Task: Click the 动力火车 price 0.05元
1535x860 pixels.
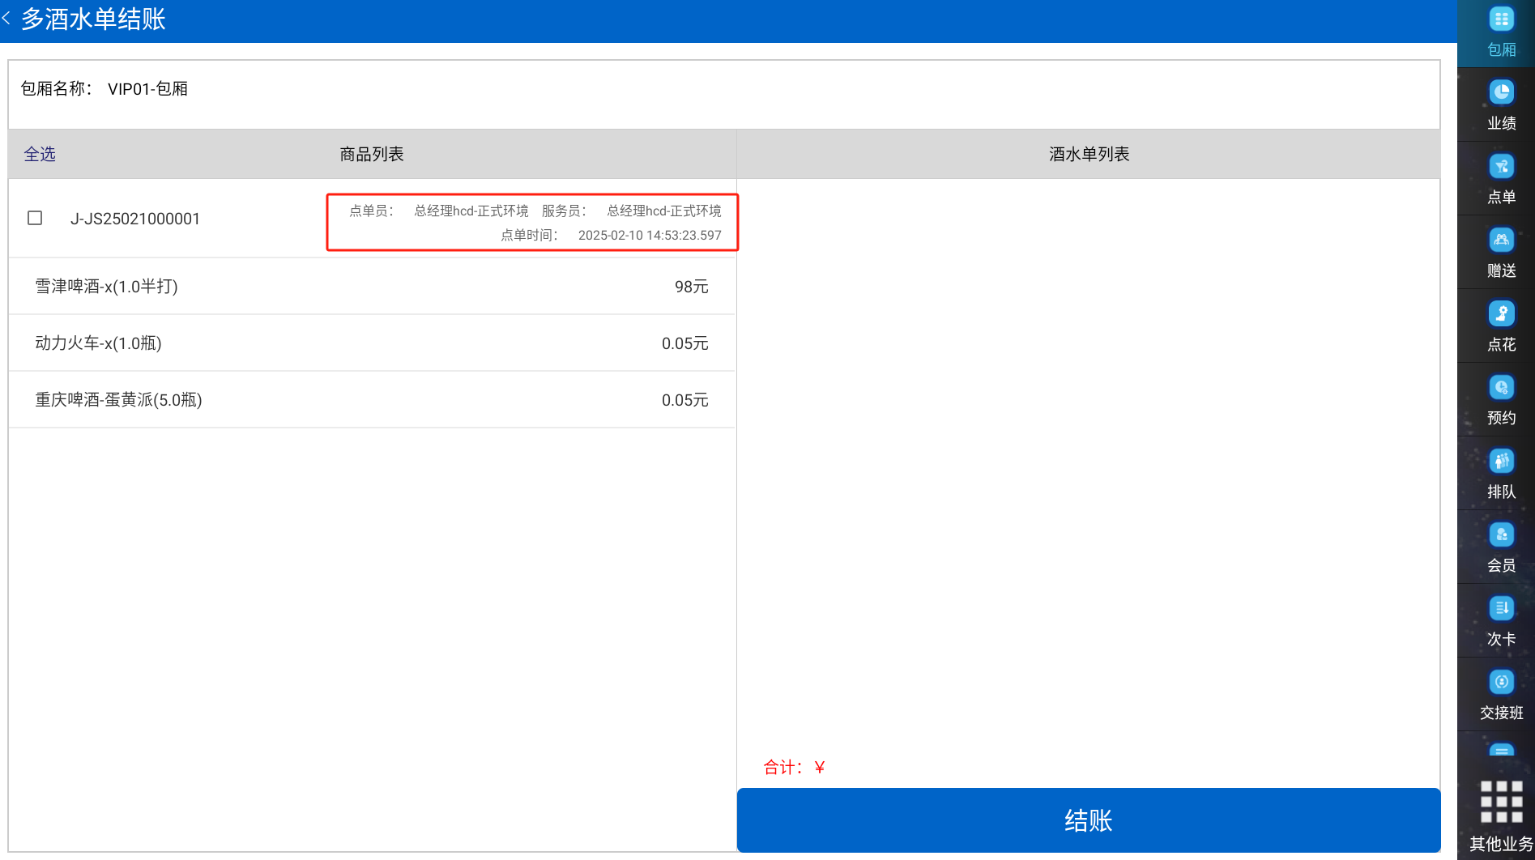Action: point(685,343)
